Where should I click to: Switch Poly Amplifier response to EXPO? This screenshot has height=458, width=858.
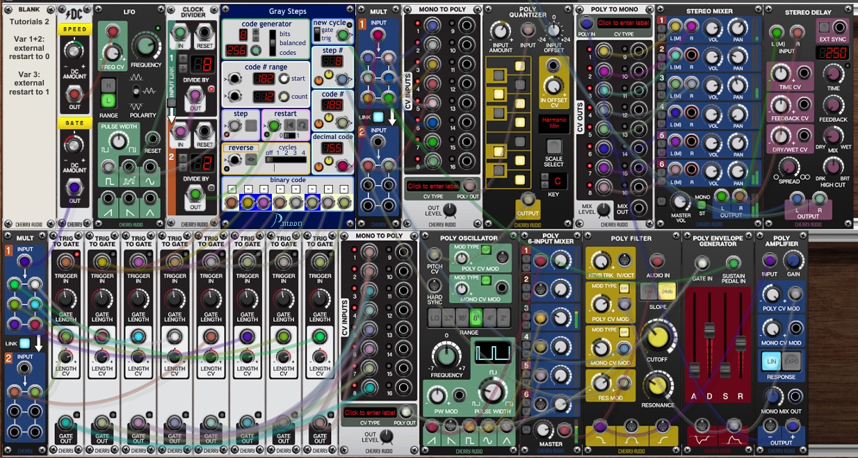(x=793, y=361)
